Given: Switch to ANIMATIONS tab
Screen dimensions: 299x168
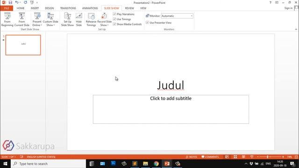Looking at the screenshot, I should [x=90, y=8].
